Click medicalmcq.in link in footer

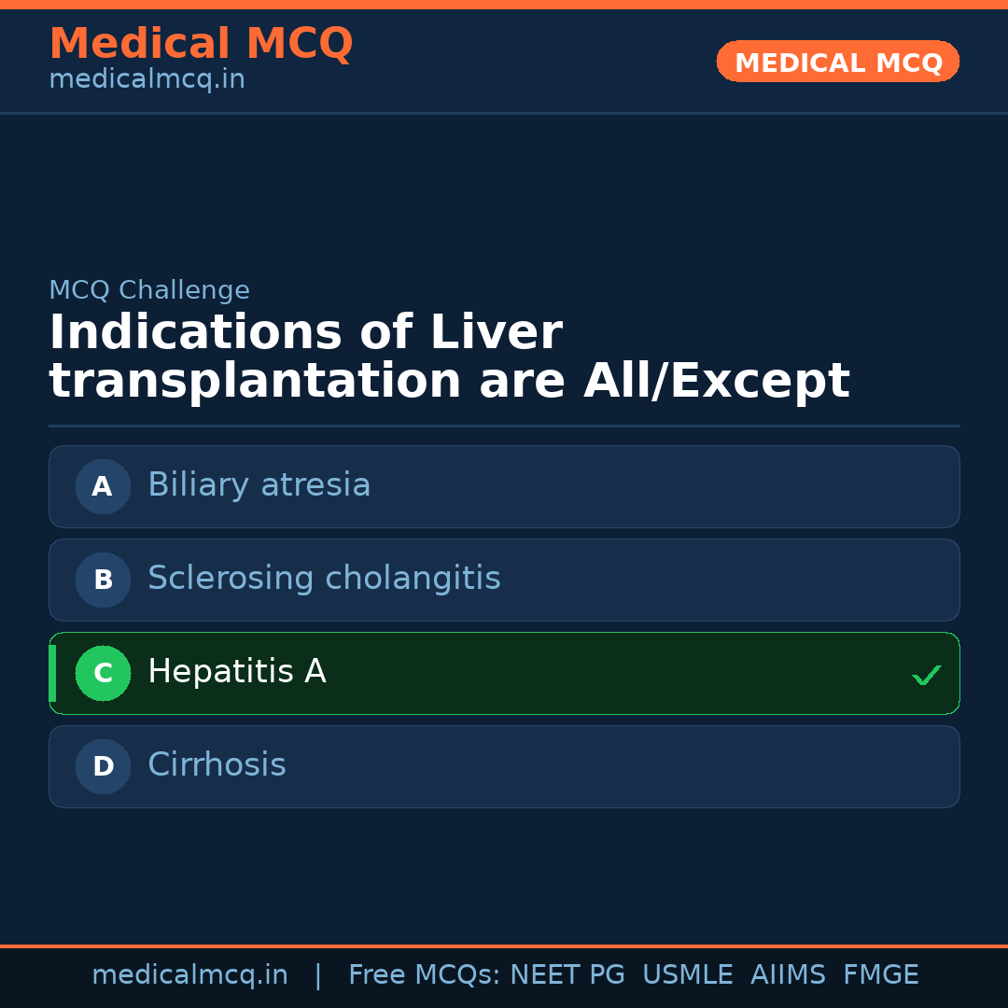[x=189, y=975]
